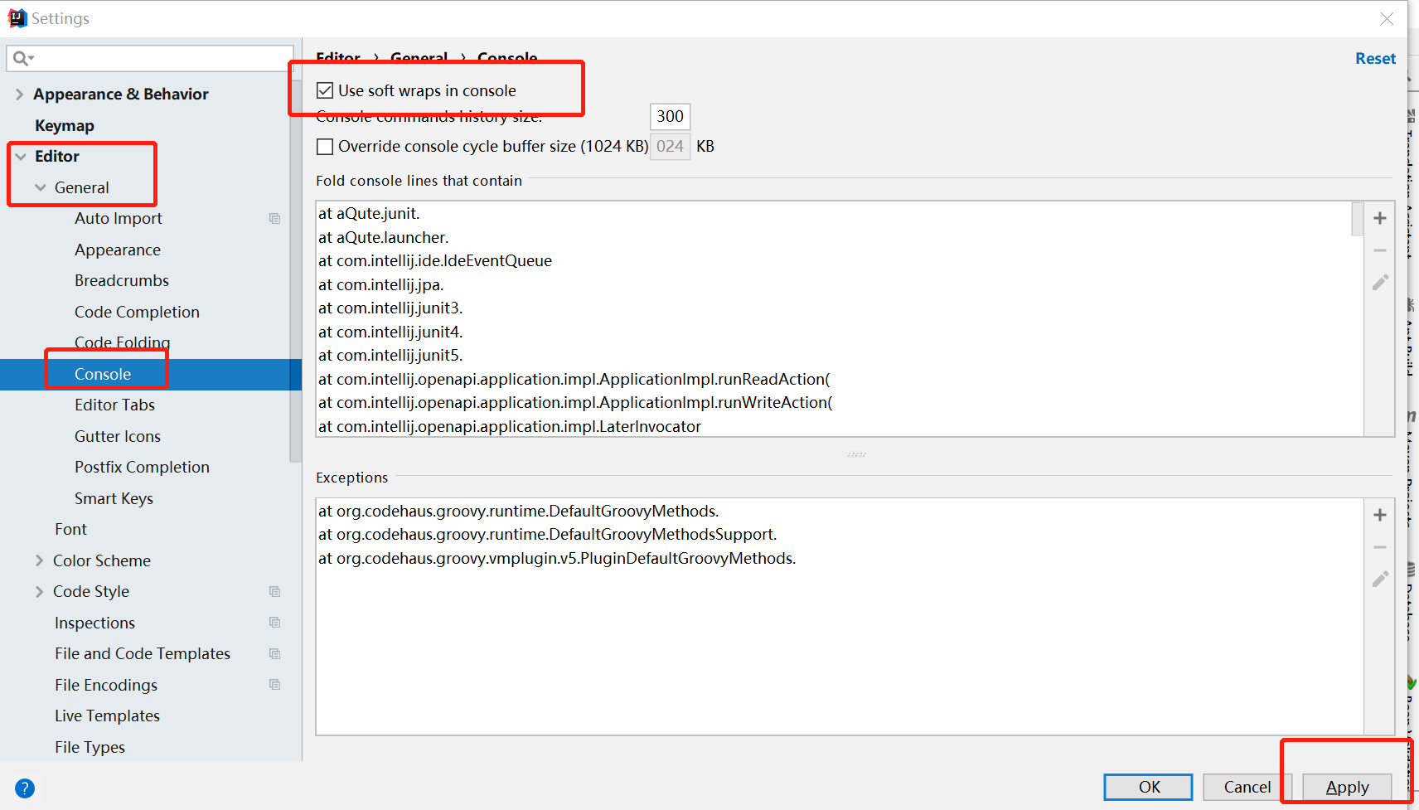Collapse the Editor section arrow
This screenshot has width=1419, height=810.
21,157
